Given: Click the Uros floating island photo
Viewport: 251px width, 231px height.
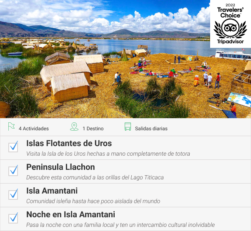Looking at the screenshot, I should (x=105, y=59).
